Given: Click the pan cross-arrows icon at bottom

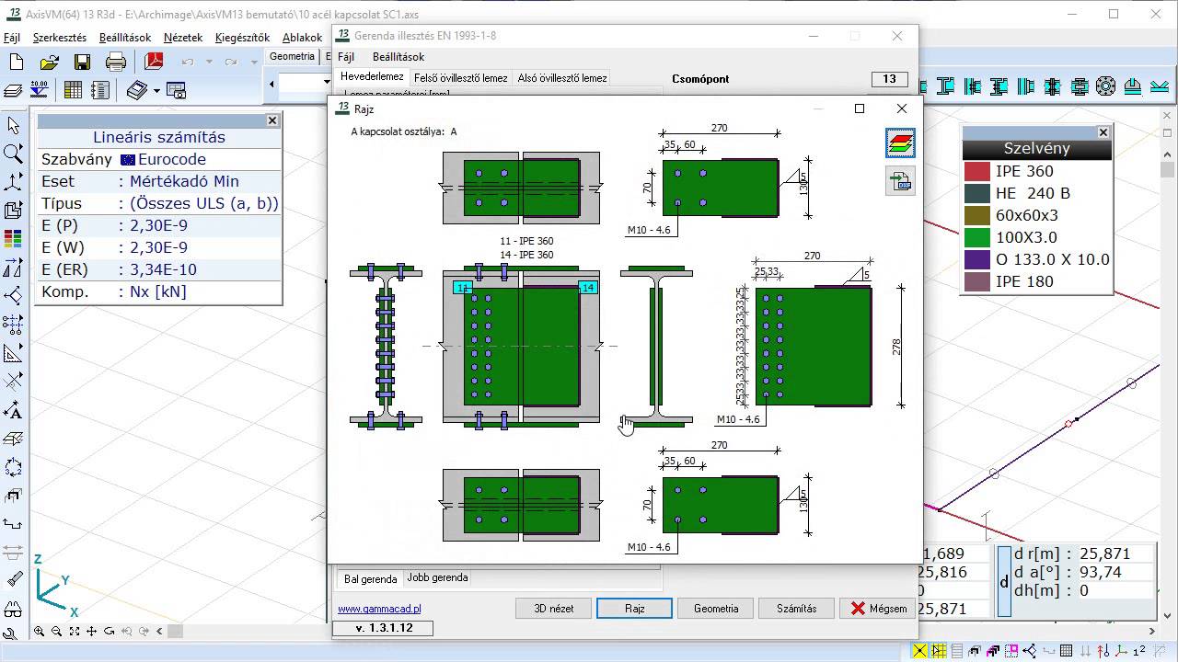Looking at the screenshot, I should (x=92, y=632).
